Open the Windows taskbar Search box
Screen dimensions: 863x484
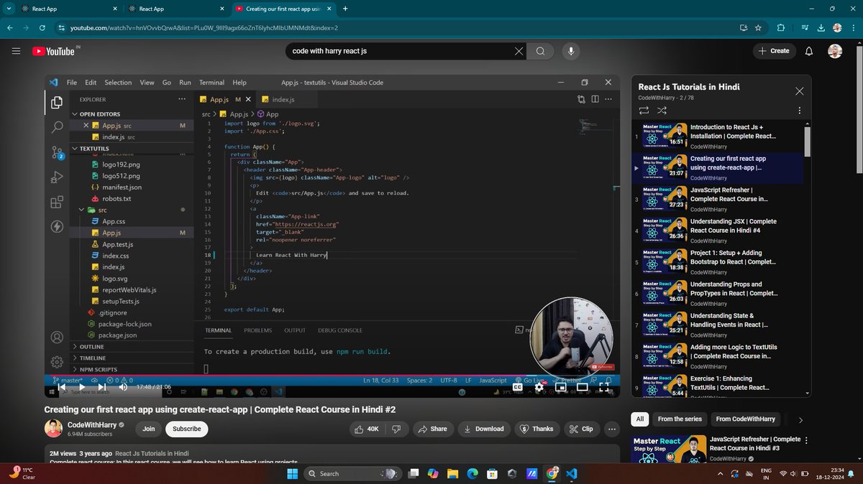coord(352,474)
